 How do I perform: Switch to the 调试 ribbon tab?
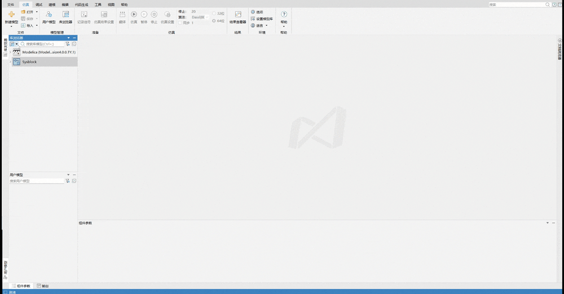pos(39,5)
